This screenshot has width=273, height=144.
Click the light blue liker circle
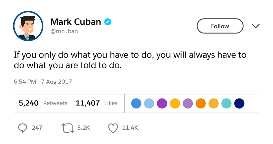click(x=149, y=103)
